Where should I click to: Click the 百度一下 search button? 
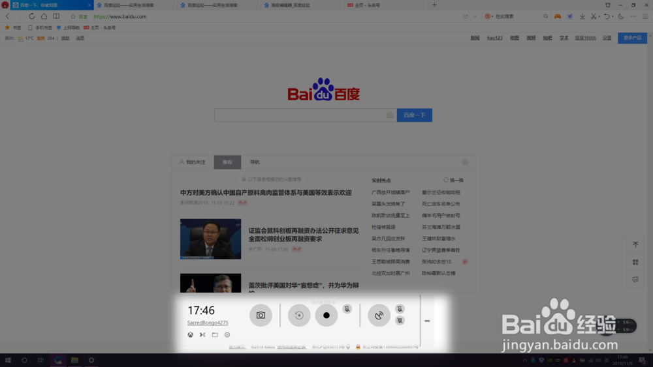click(415, 115)
